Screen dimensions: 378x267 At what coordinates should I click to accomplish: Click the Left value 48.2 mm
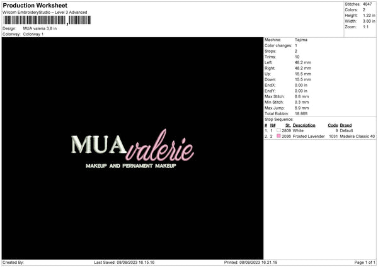303,62
